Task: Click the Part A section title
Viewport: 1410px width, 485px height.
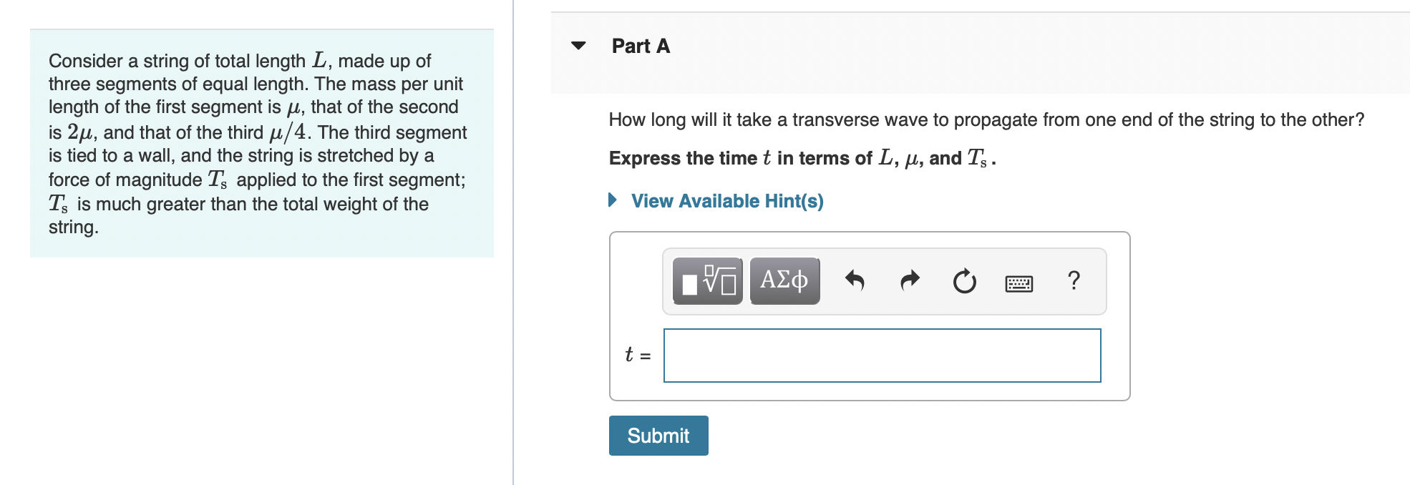Action: tap(639, 46)
